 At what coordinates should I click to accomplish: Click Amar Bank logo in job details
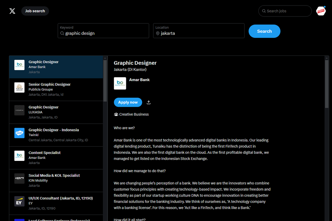coord(120,83)
